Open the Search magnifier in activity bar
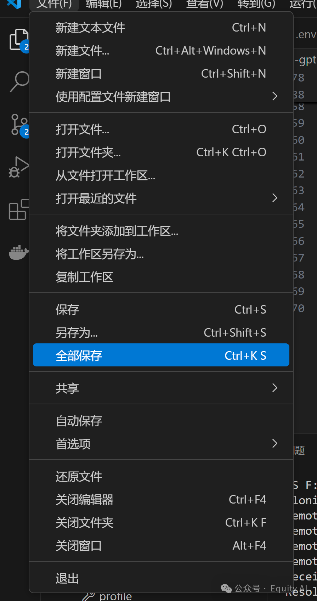Image resolution: width=317 pixels, height=601 pixels. pos(19,82)
